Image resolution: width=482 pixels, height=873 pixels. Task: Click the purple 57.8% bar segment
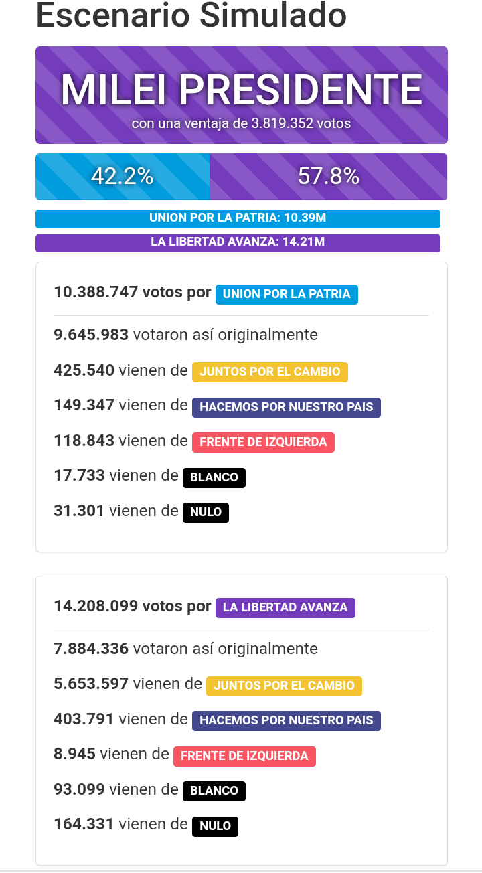tap(328, 177)
